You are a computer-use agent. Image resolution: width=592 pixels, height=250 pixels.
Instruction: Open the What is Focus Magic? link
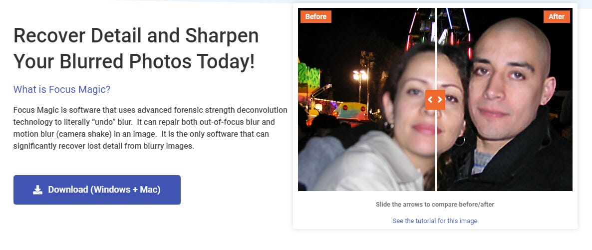click(x=62, y=89)
